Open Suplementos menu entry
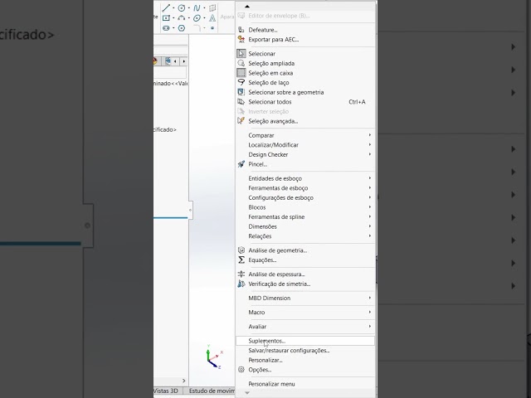This screenshot has height=398, width=531. [x=305, y=341]
